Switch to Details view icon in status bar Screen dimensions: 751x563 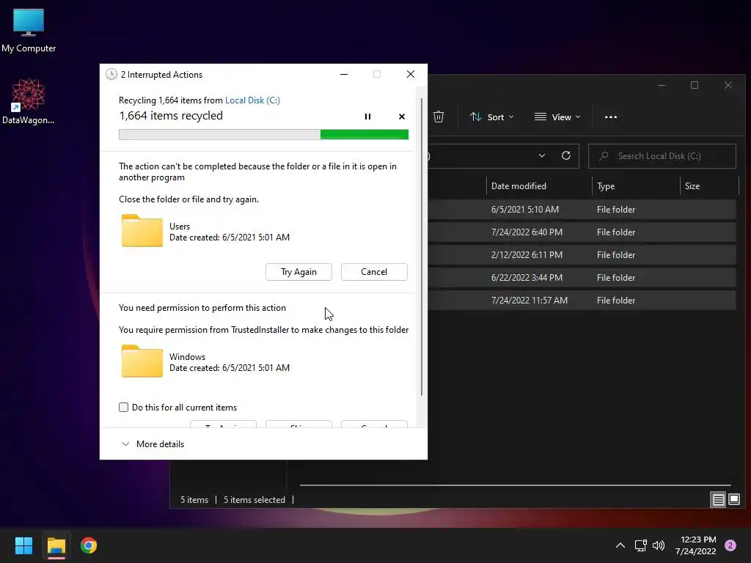coord(718,500)
